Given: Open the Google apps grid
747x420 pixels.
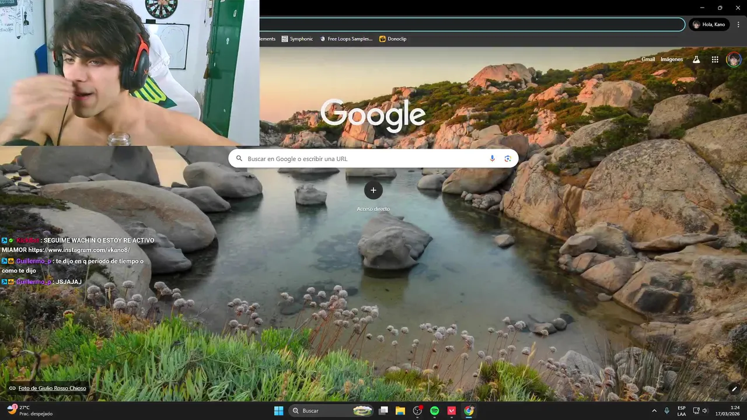Looking at the screenshot, I should pyautogui.click(x=715, y=60).
